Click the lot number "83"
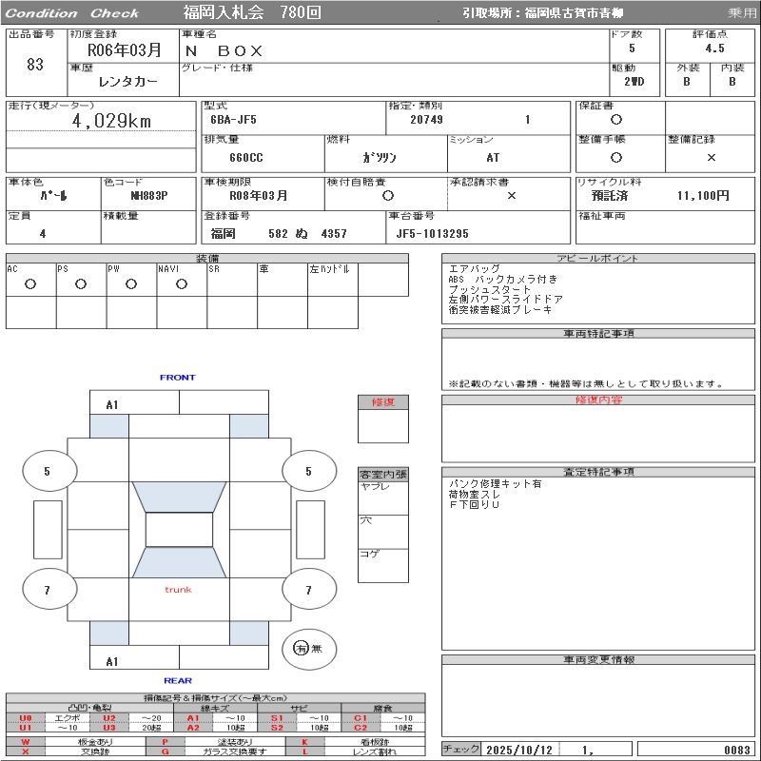 tap(35, 64)
